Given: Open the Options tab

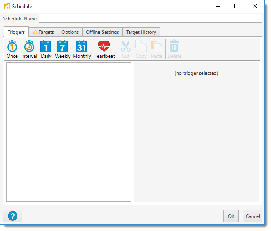Looking at the screenshot, I should [x=70, y=32].
